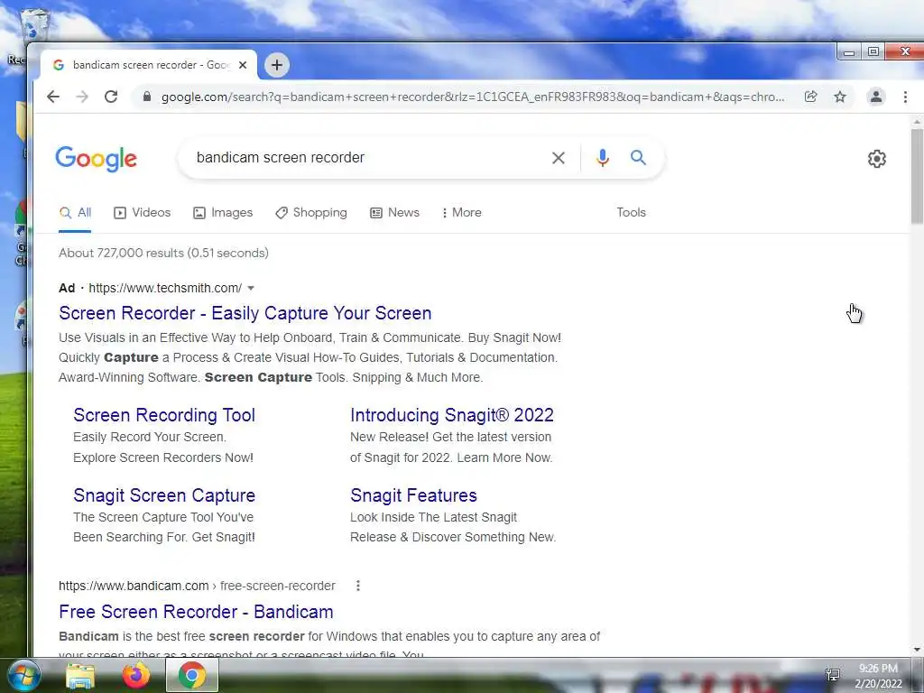Open the taskbar clock and date
Image resolution: width=924 pixels, height=693 pixels.
[878, 675]
